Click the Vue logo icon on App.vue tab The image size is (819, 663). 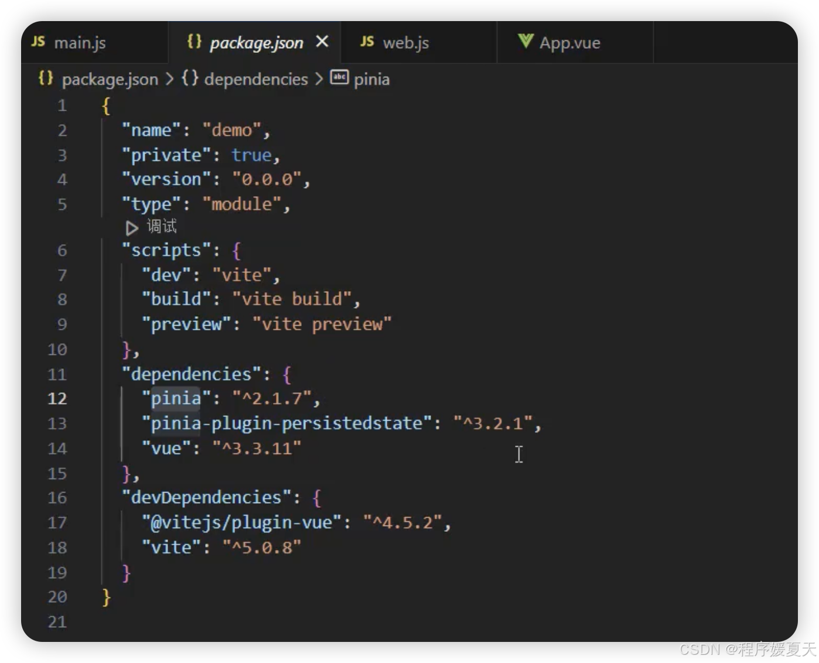point(525,41)
